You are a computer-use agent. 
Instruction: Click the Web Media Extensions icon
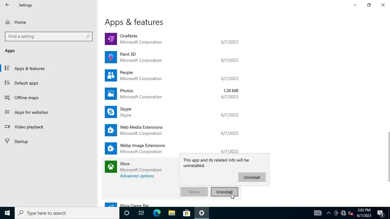pyautogui.click(x=111, y=130)
